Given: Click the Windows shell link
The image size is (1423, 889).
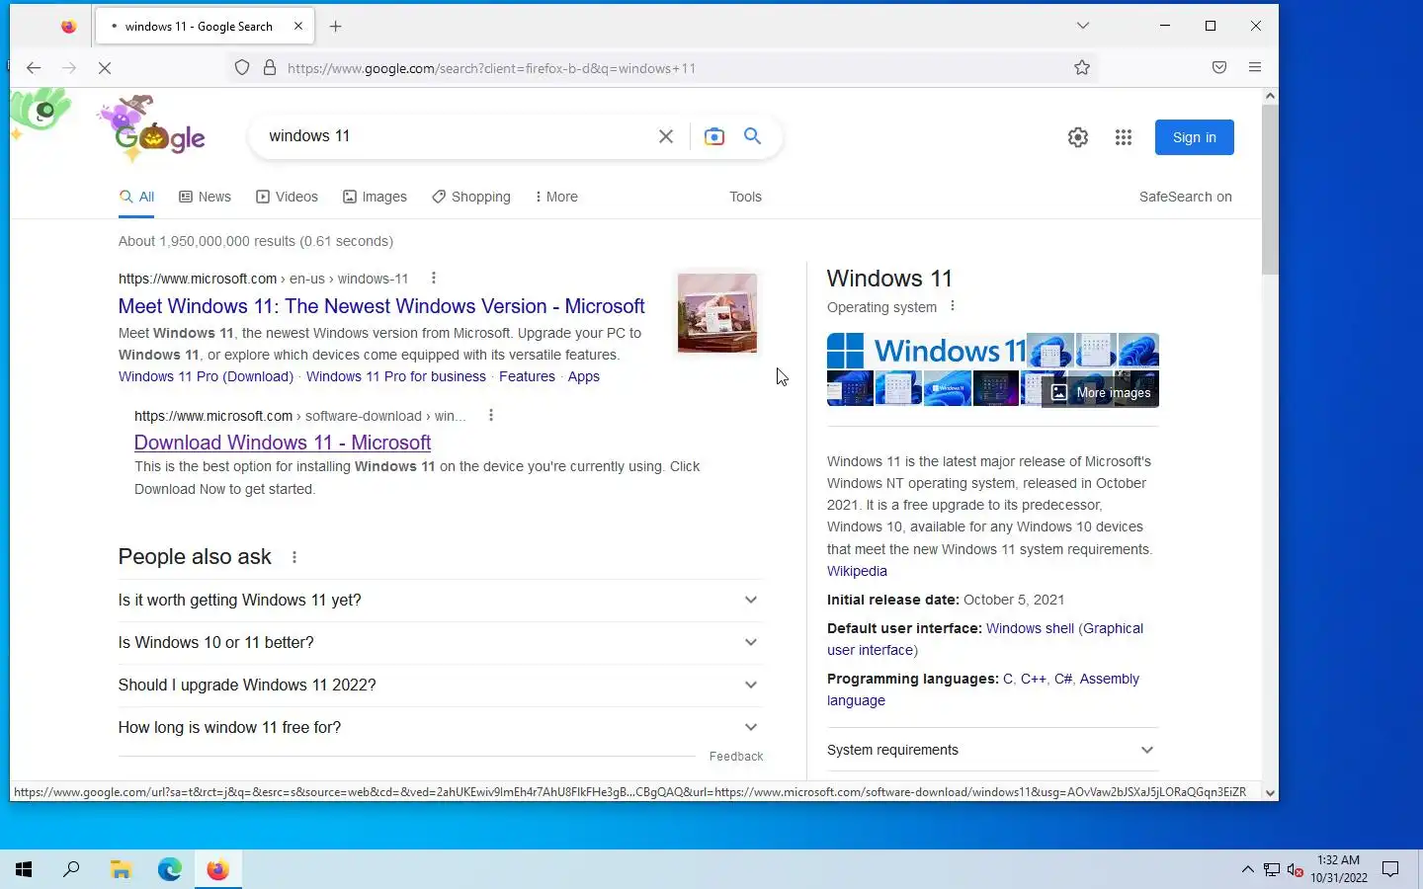Looking at the screenshot, I should [1030, 628].
